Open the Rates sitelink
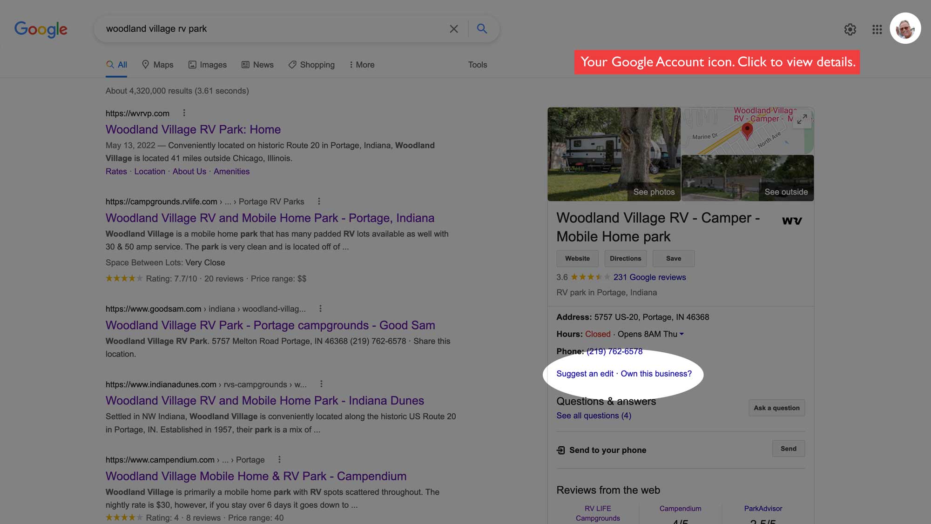This screenshot has width=931, height=524. [116, 171]
